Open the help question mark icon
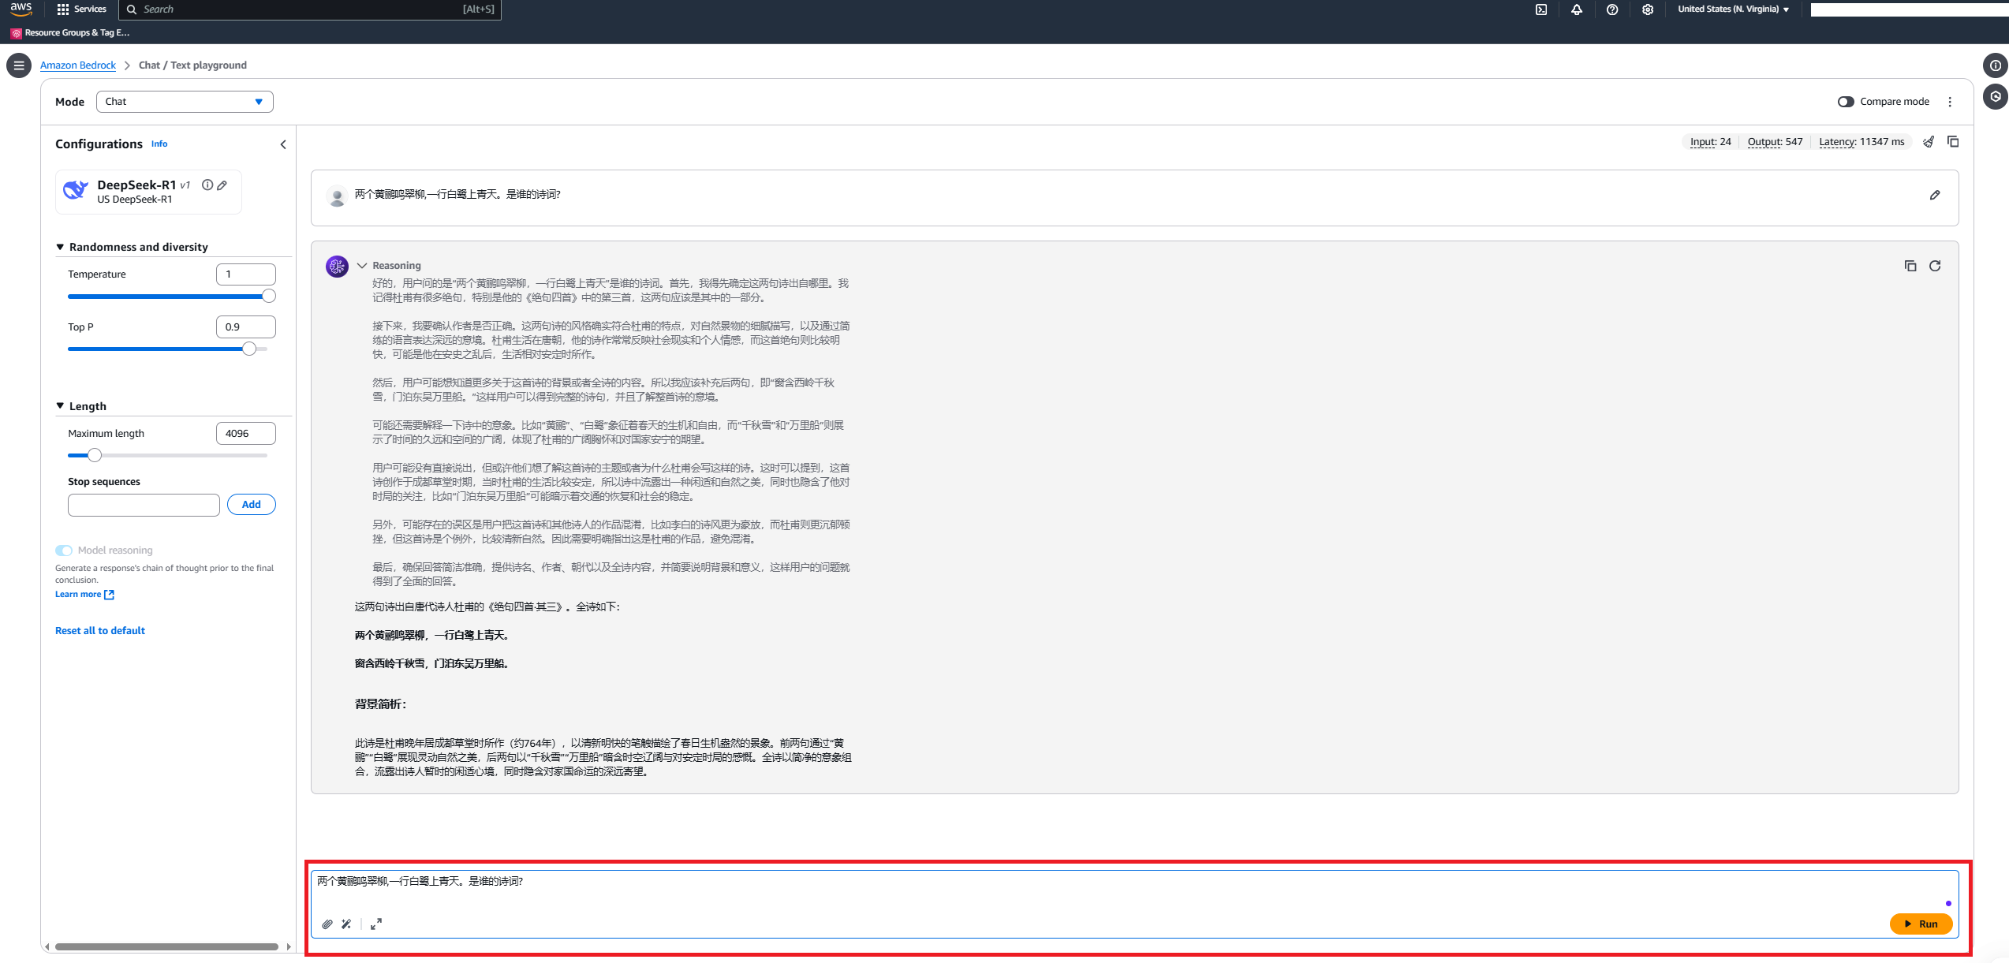Viewport: 2009px width, 963px height. click(x=1612, y=9)
